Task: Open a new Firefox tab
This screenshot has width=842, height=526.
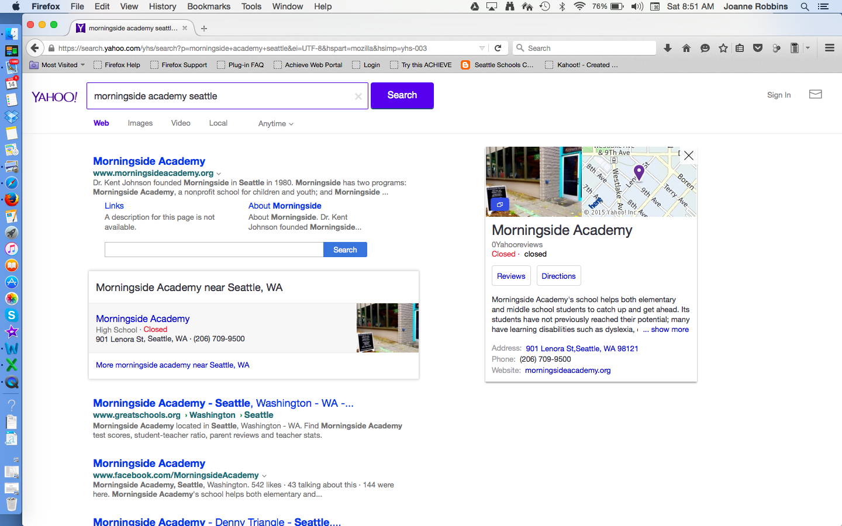Action: point(204,28)
